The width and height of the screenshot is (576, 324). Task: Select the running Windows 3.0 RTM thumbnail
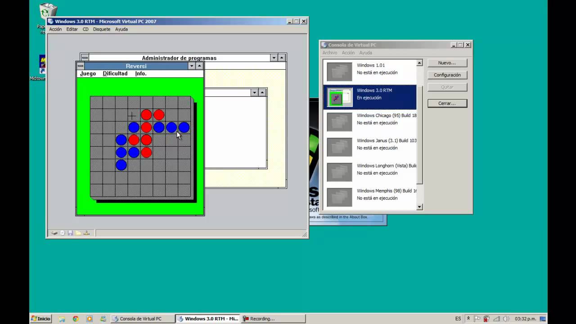coord(339,97)
